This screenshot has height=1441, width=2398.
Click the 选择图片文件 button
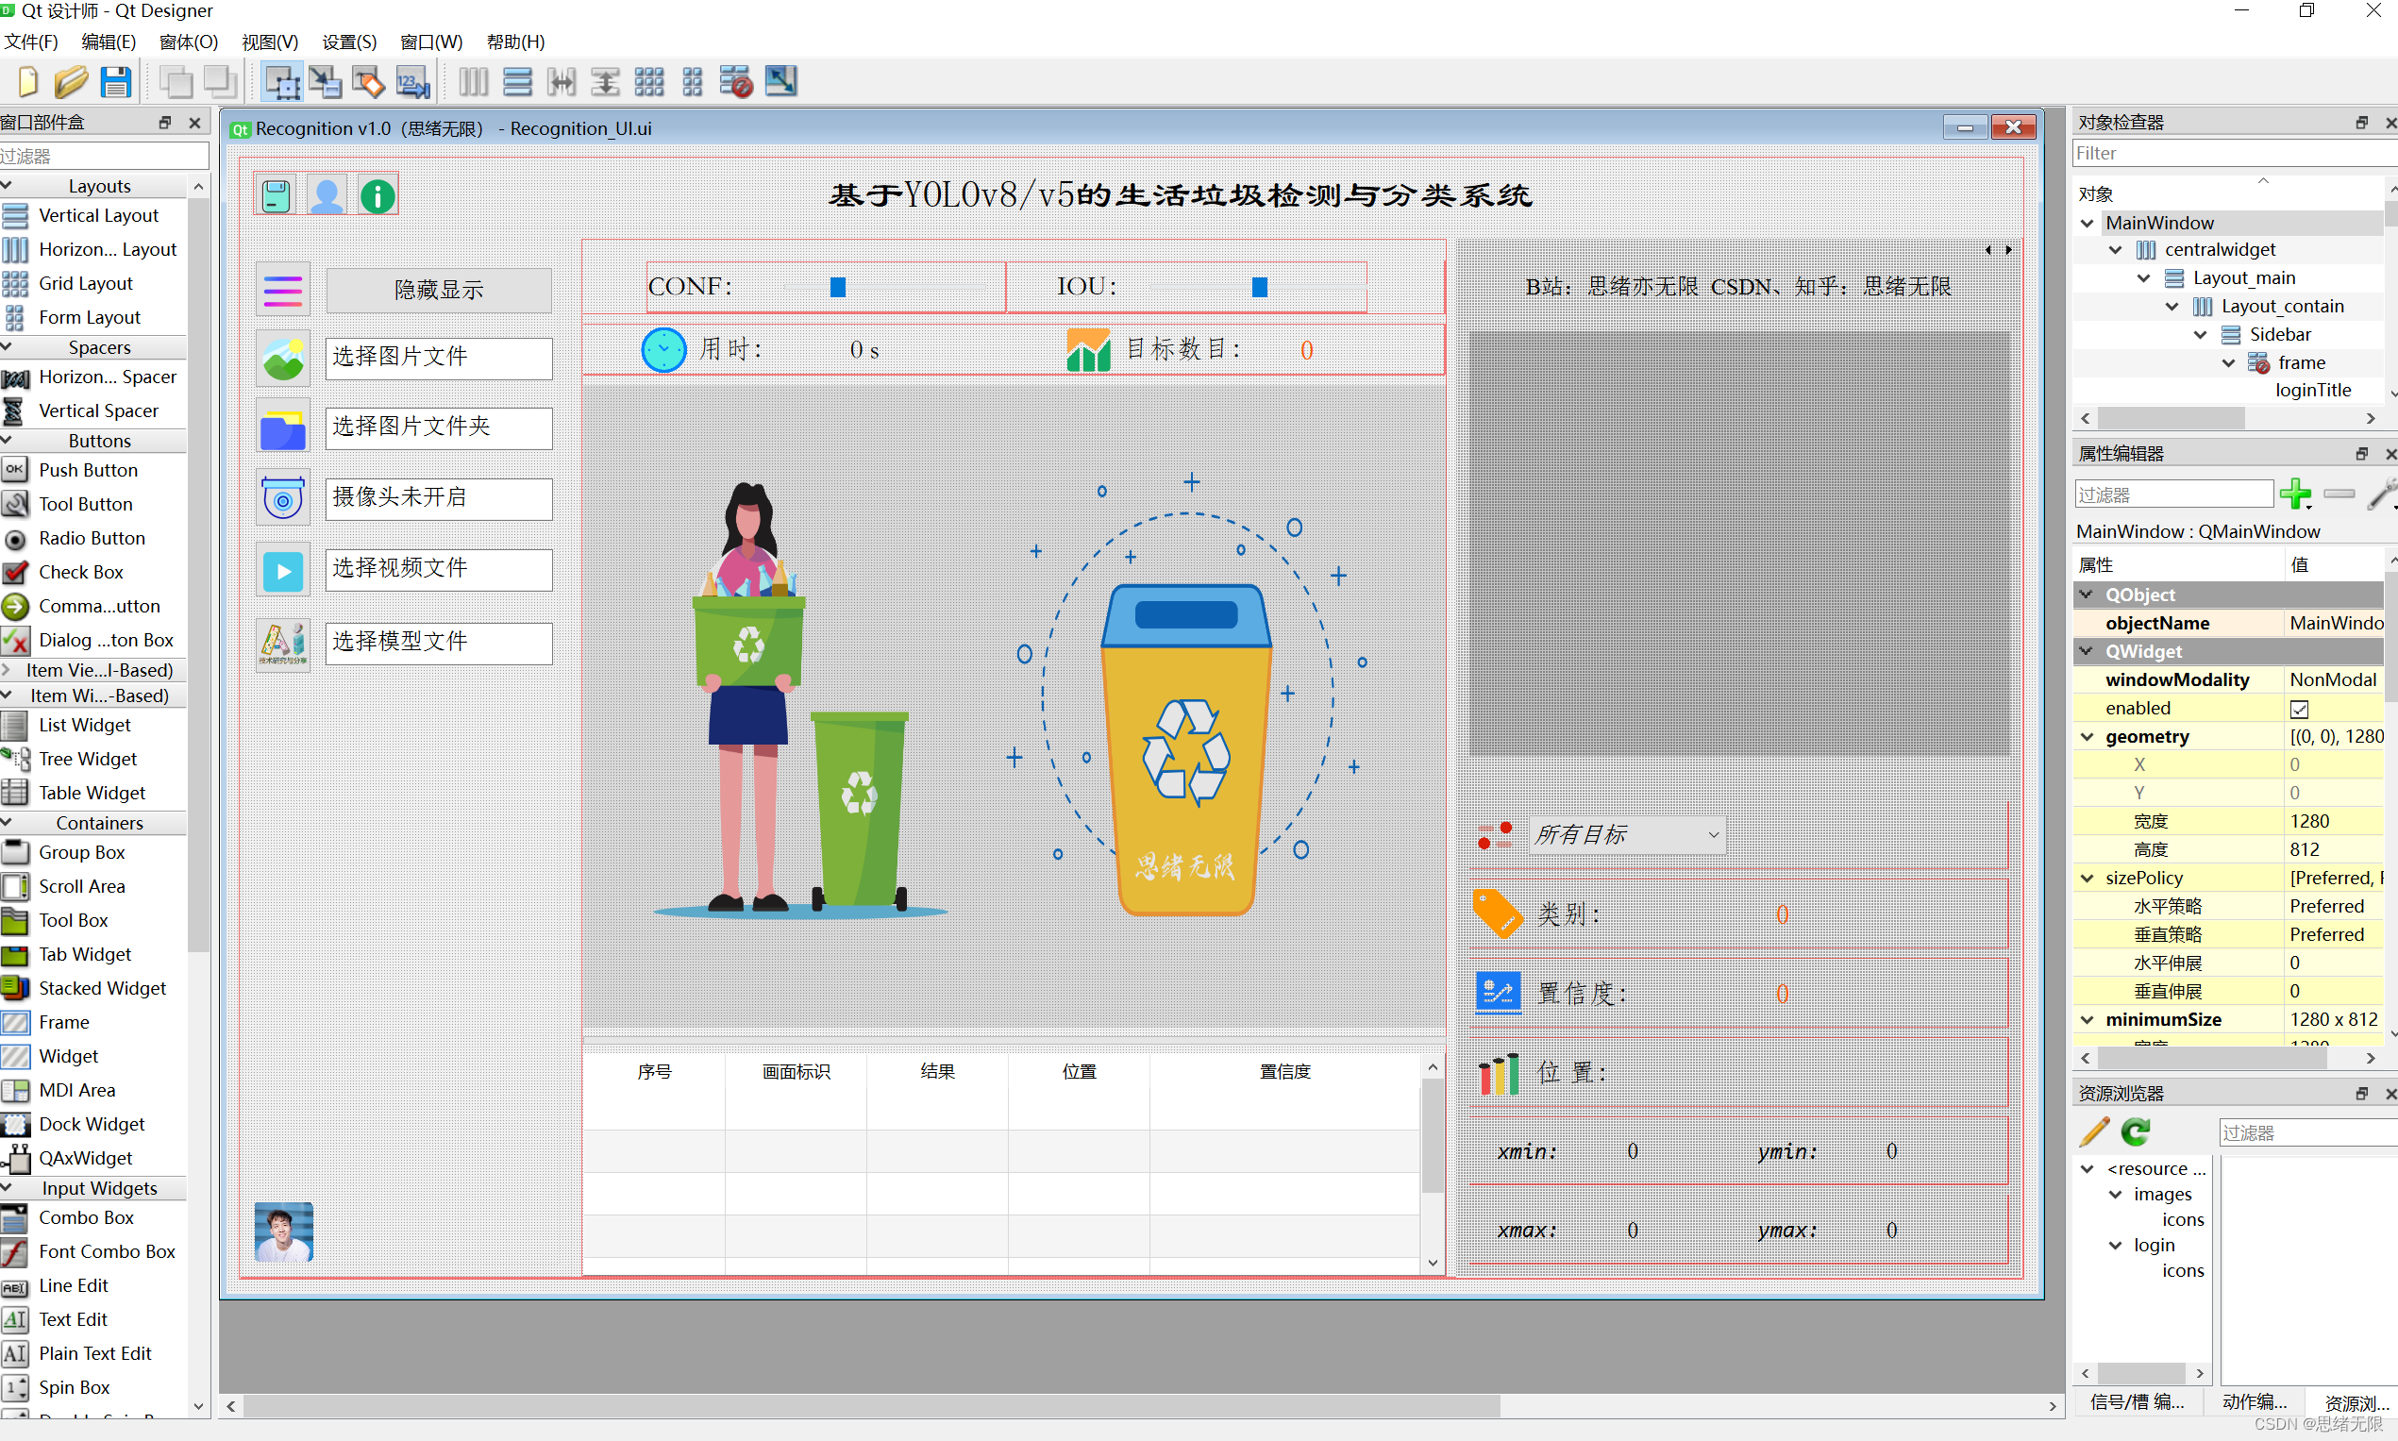pyautogui.click(x=439, y=358)
